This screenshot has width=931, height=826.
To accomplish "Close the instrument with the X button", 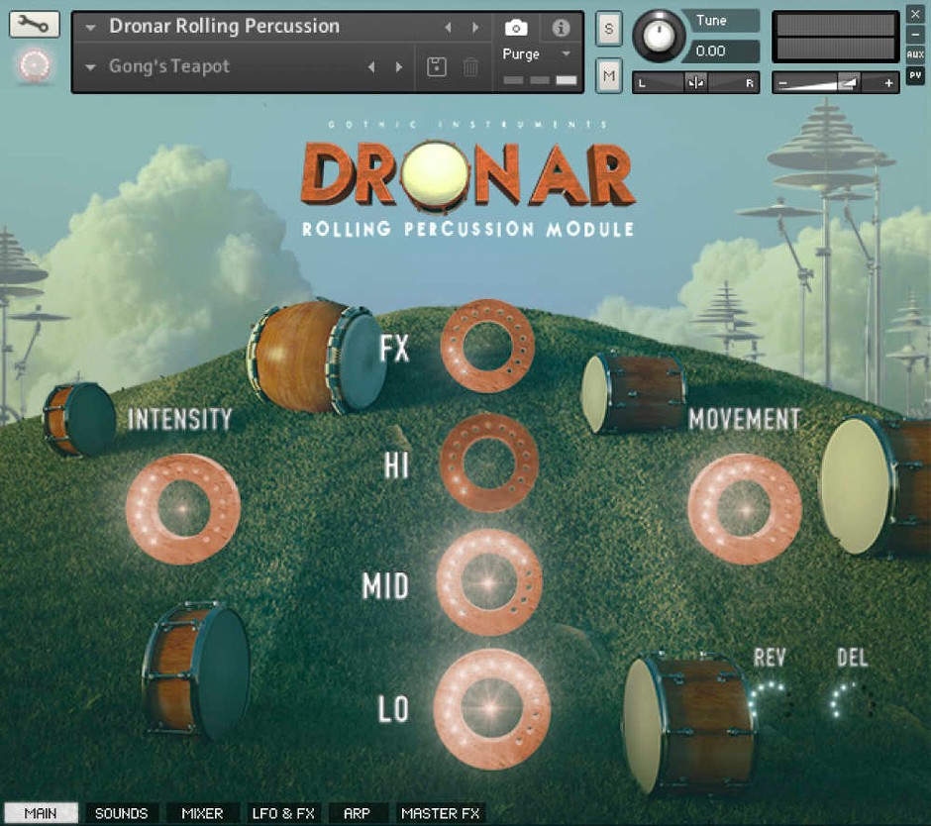I will point(915,14).
